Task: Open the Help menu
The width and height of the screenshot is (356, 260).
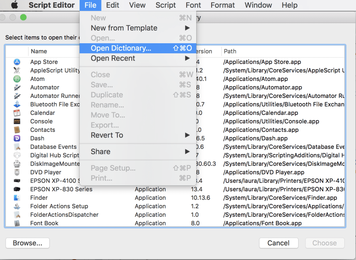Action: pos(290,5)
